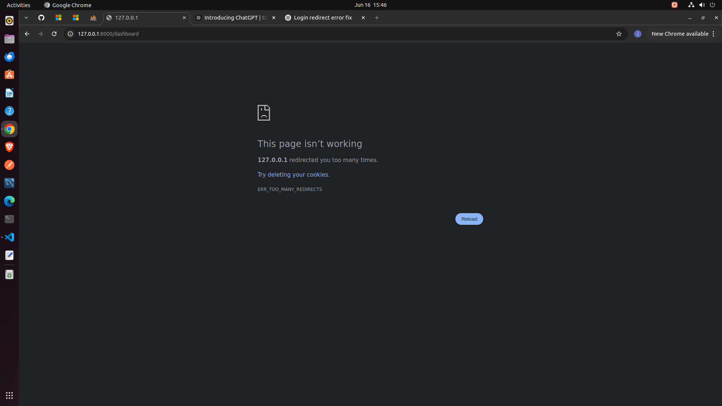Launch Visual Studio Code from dock

[9, 237]
